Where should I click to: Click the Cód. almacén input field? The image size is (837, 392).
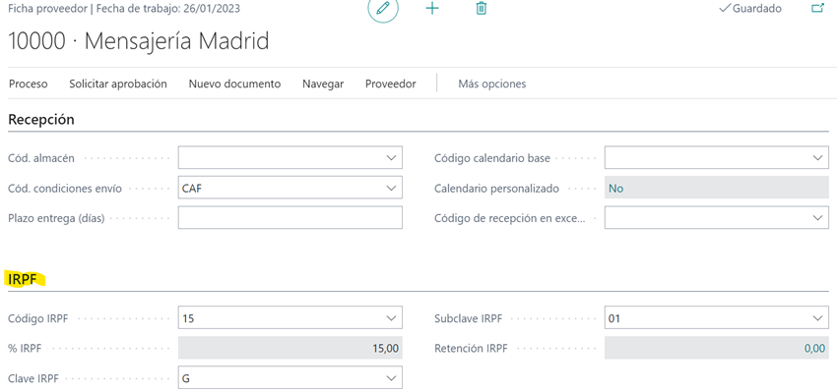290,157
